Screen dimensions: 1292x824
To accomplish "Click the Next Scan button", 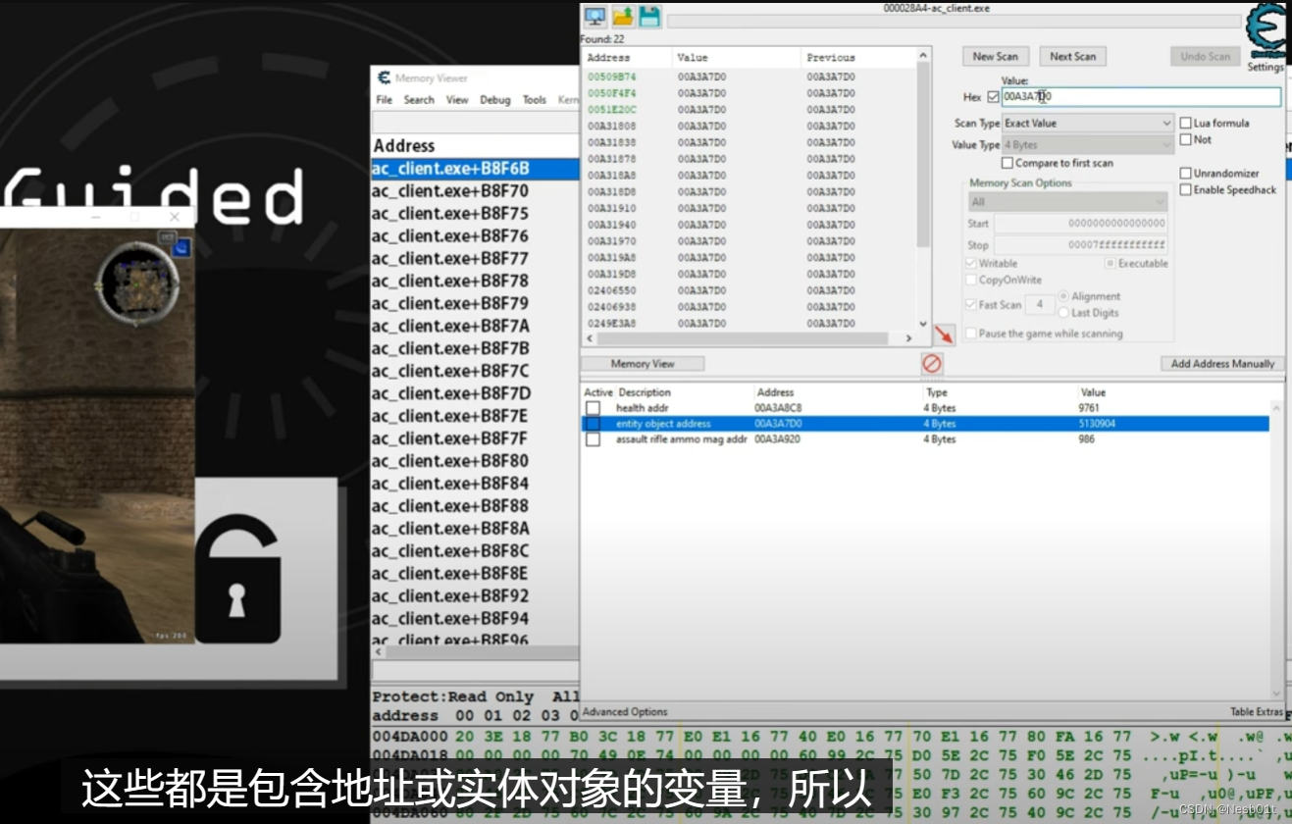I will pos(1073,56).
